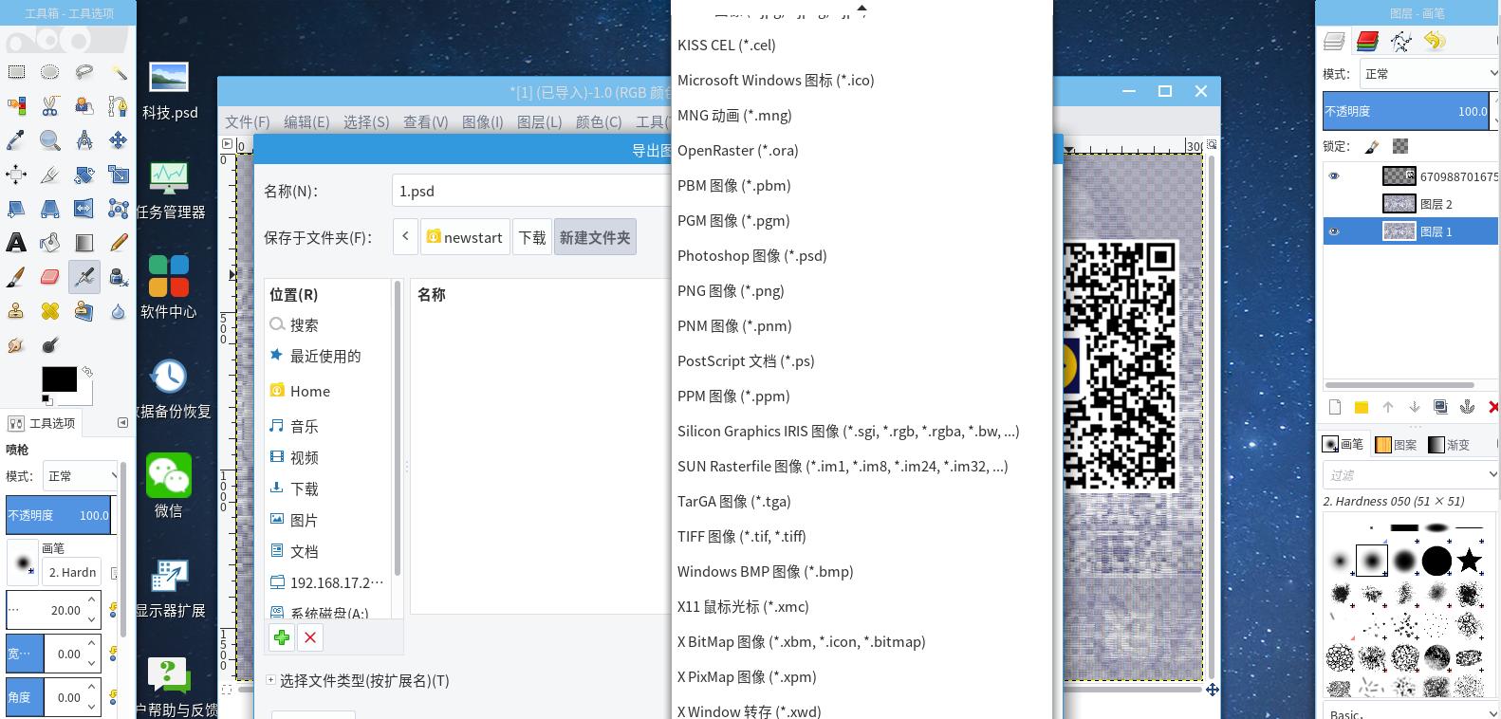Image resolution: width=1501 pixels, height=719 pixels.
Task: Select the Flip tool
Action: pos(84,209)
